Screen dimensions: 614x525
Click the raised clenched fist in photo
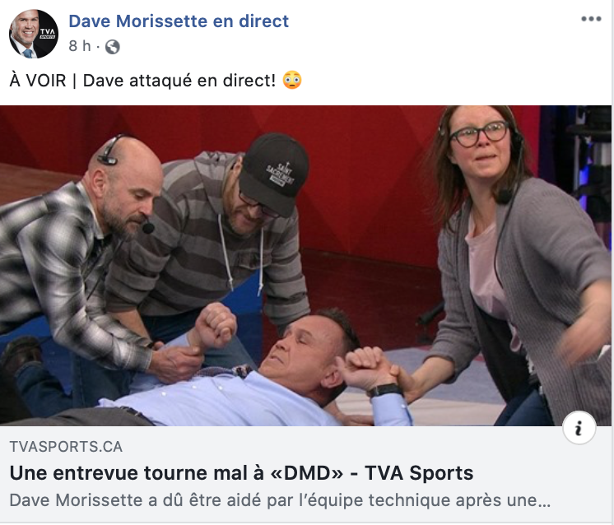pos(215,325)
